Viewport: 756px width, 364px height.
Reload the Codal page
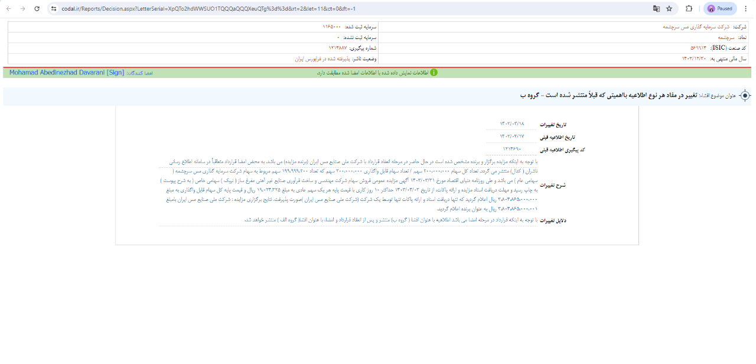pos(37,9)
